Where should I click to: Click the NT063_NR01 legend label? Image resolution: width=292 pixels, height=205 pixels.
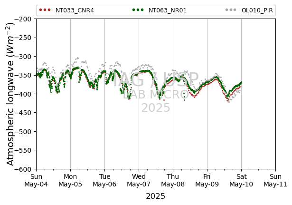tap(168, 10)
